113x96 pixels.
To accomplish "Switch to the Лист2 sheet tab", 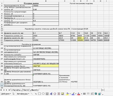I will [26, 90].
